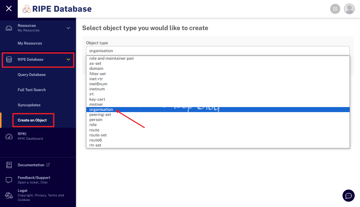Viewport: 360px width, 207px height.
Task: Collapse the Resources section chevron
Action: 68,28
